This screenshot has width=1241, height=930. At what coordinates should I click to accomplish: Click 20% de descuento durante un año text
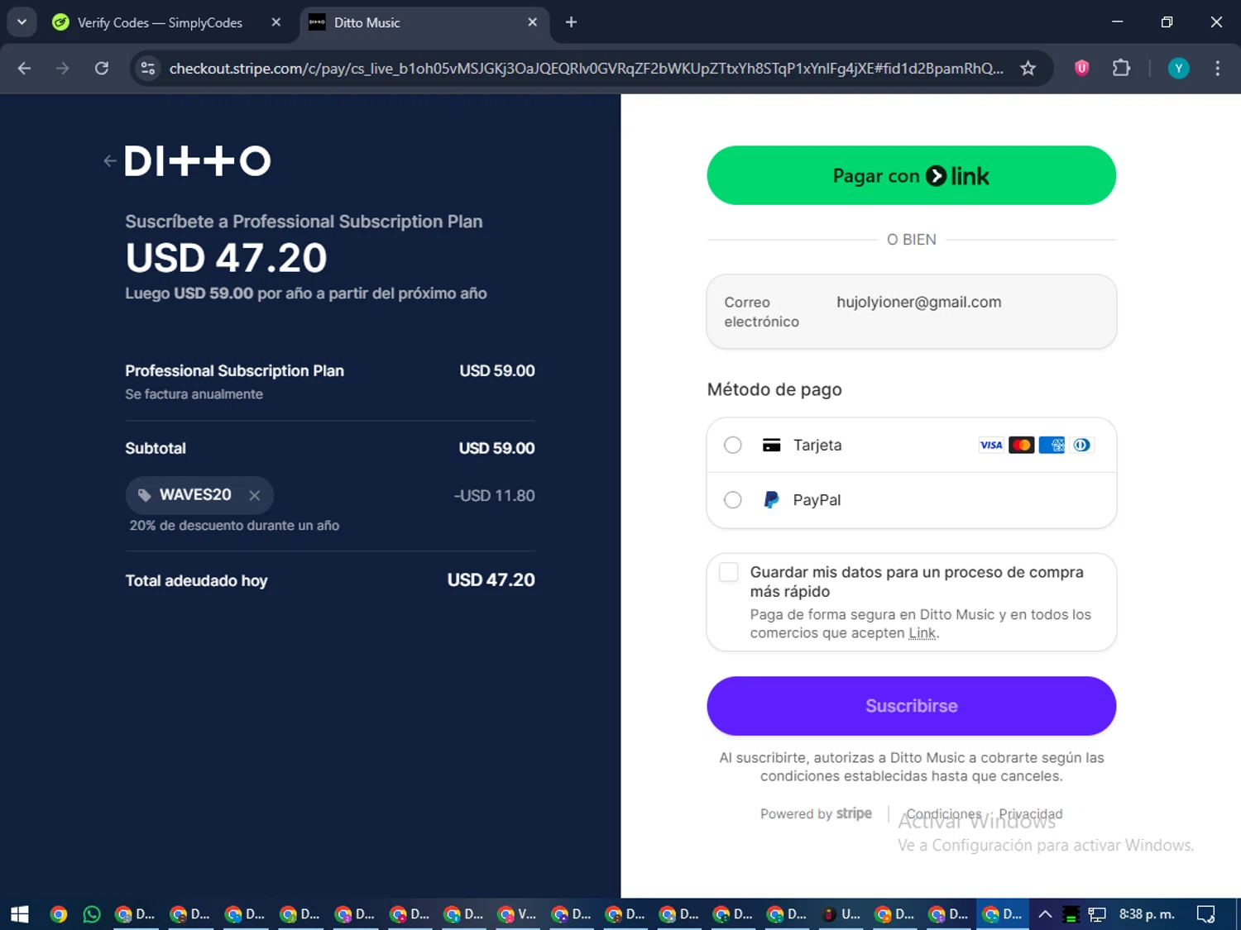pos(234,526)
